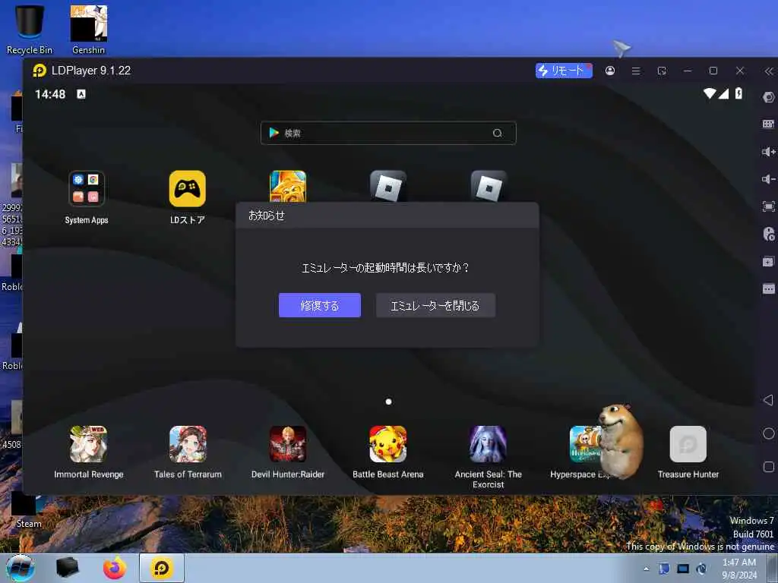Open Firefox from the taskbar
The height and width of the screenshot is (583, 778).
tap(115, 568)
